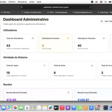Click the Receita section heading
The width and height of the screenshot is (112, 112).
[x=7, y=85]
